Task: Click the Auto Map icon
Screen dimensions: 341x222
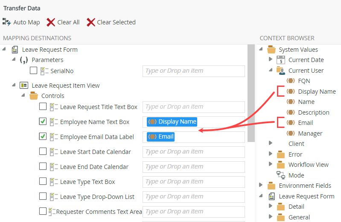Action: [x=6, y=22]
